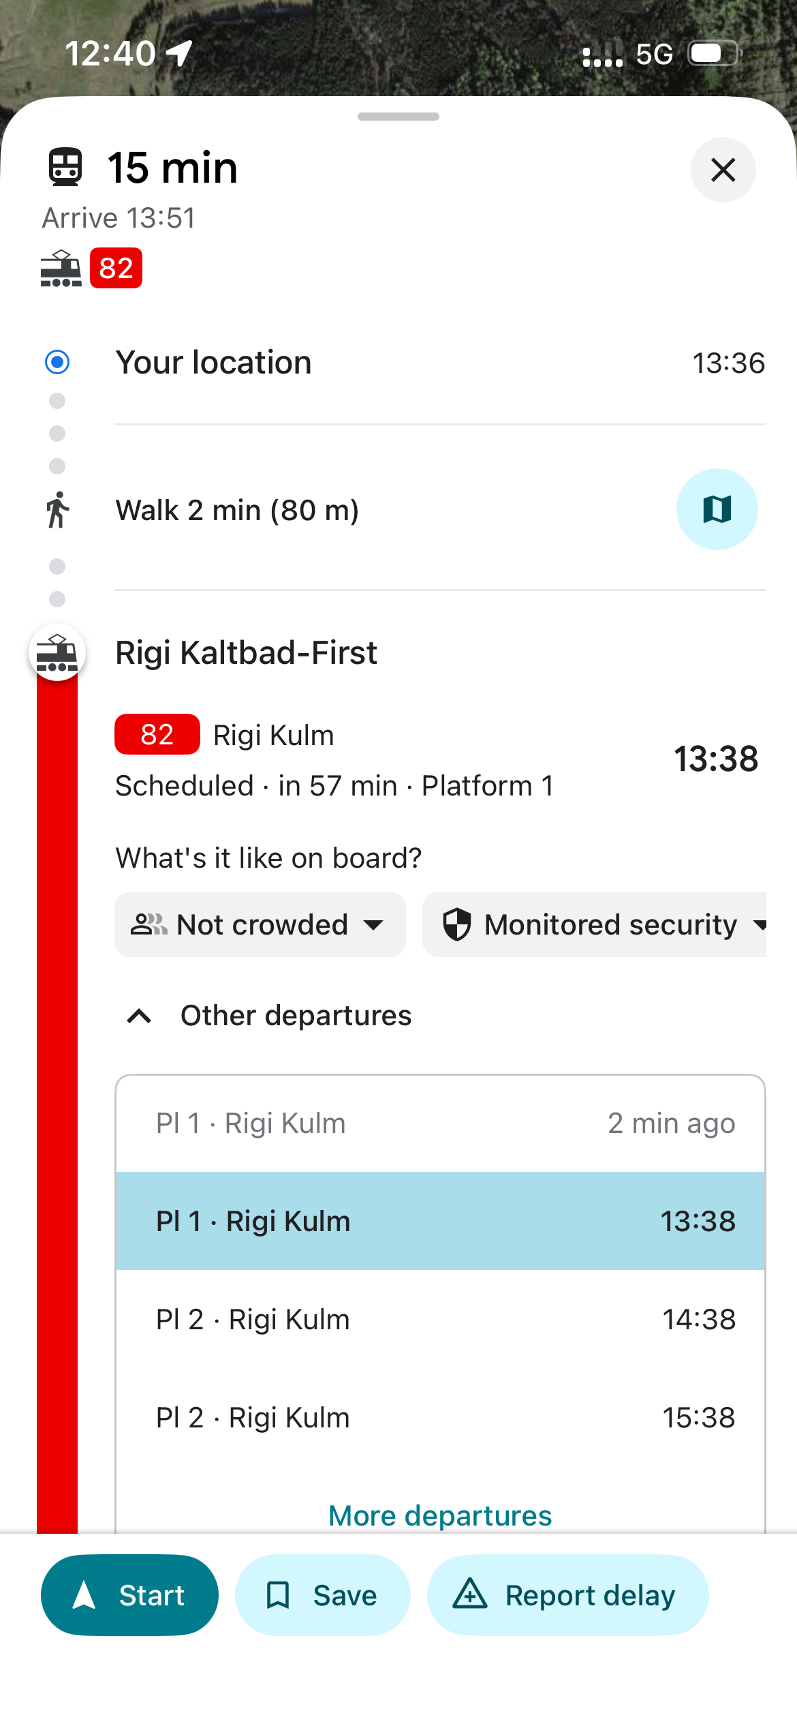Open More departures link
The height and width of the screenshot is (1726, 797).
tap(440, 1515)
